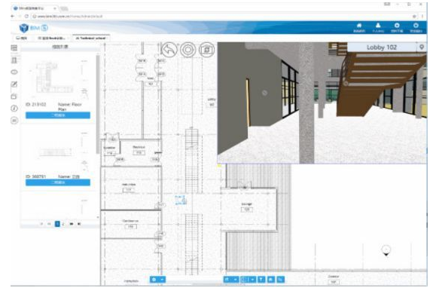This screenshot has width=442, height=291.
Task: Go to the previous page in pagination
Action: [49, 224]
